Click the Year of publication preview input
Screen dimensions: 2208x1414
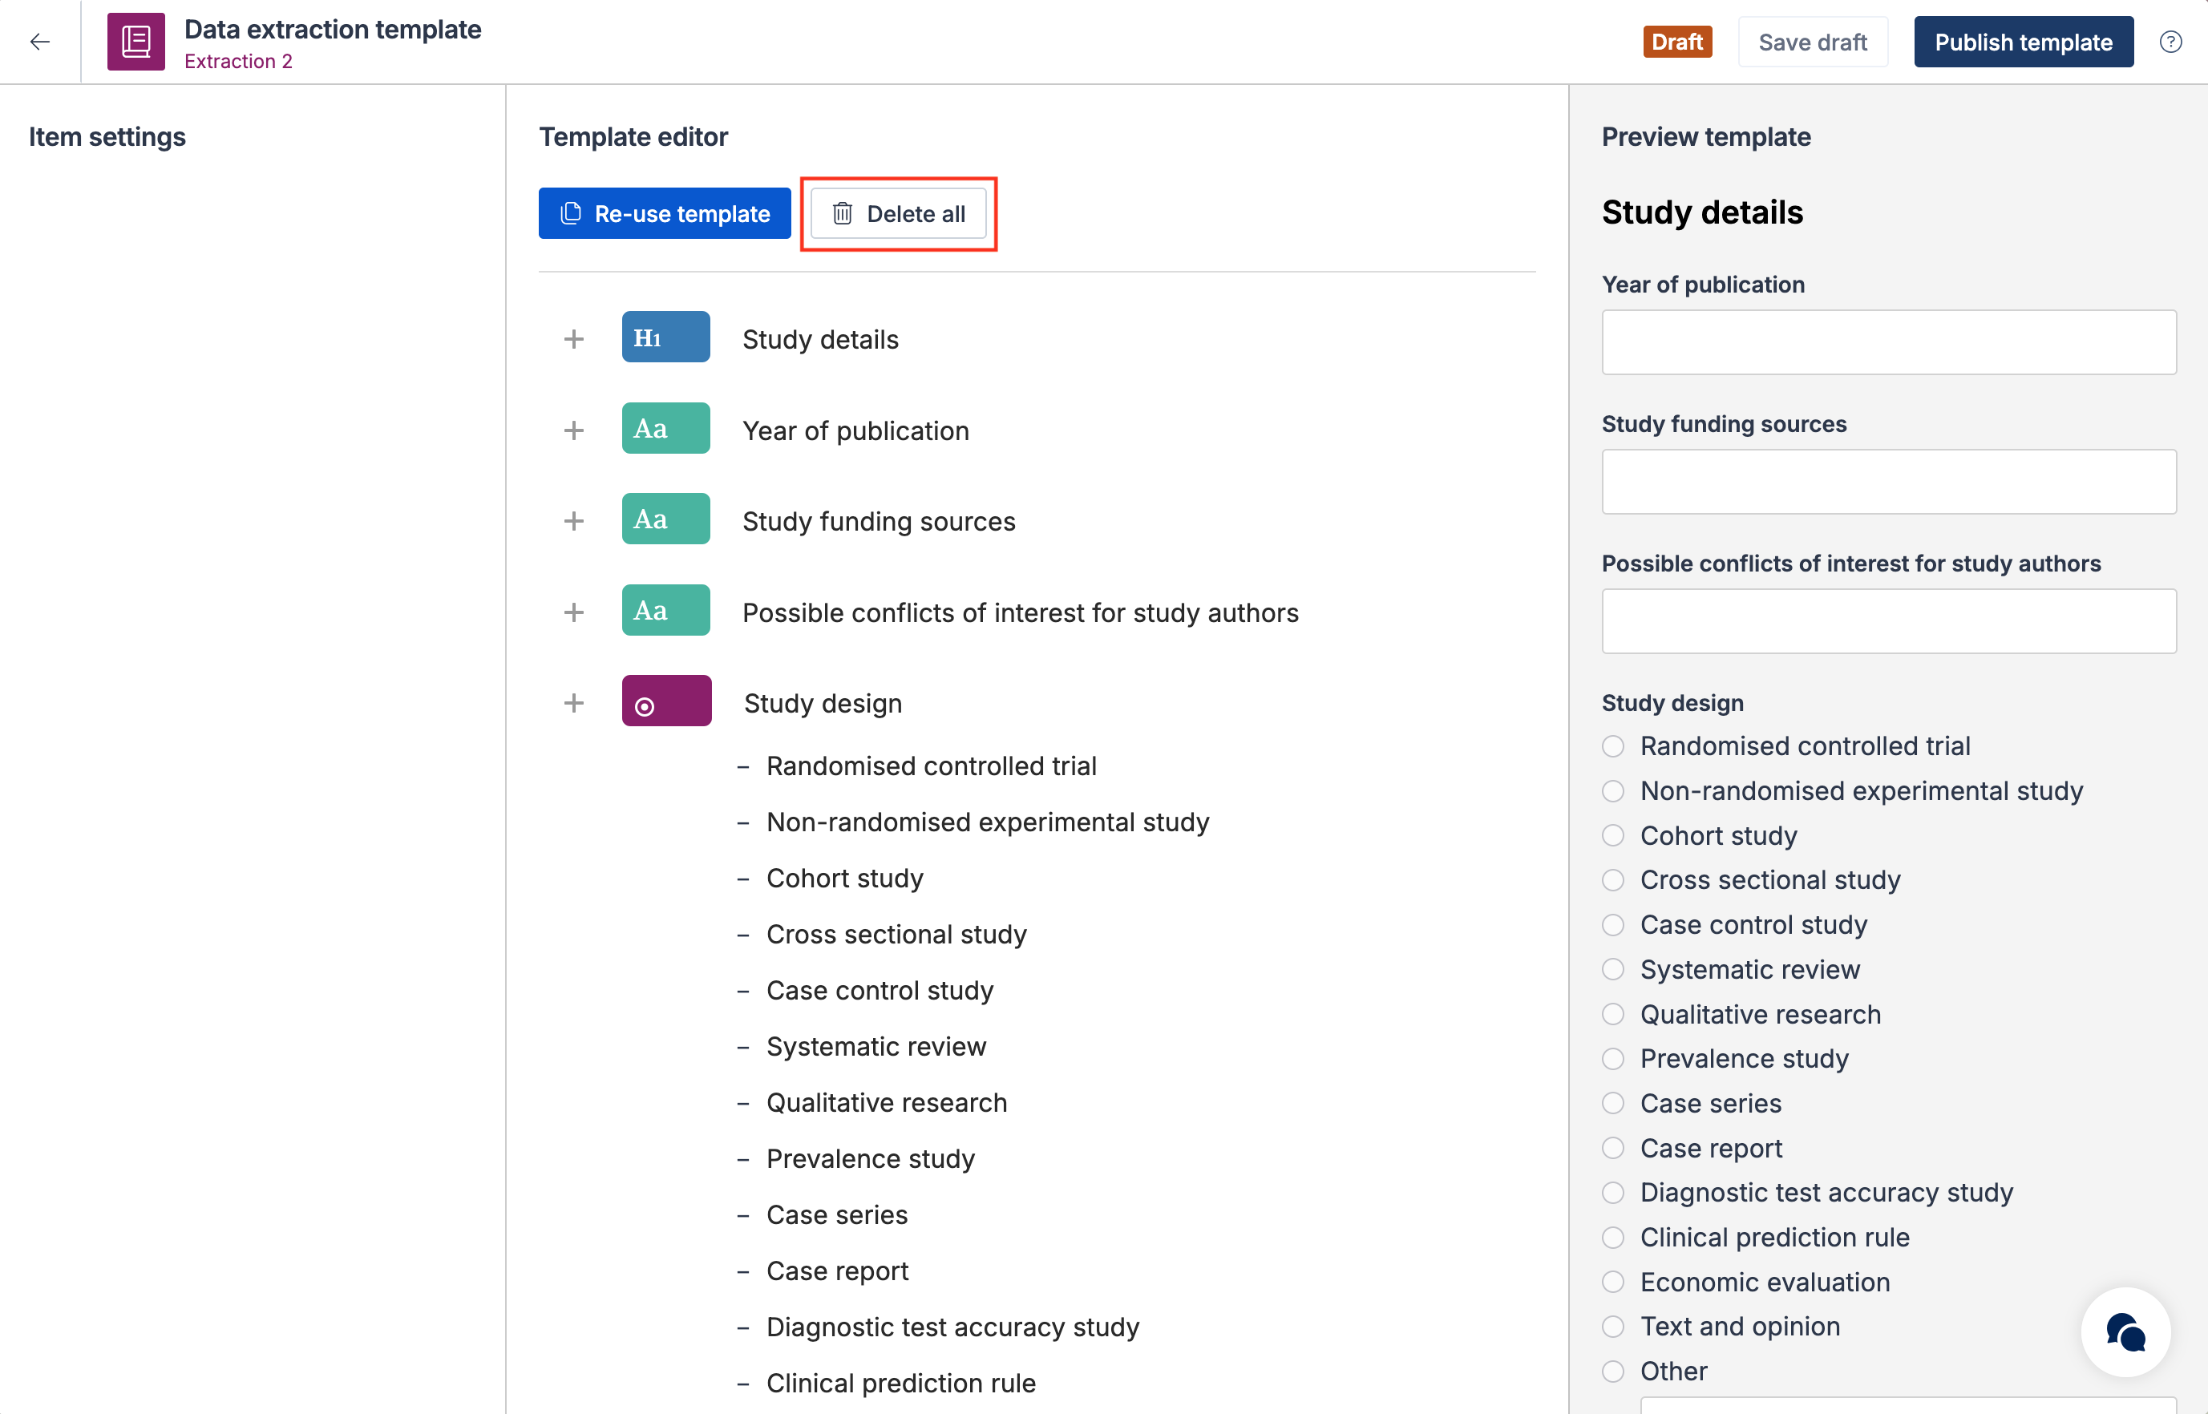(1889, 341)
